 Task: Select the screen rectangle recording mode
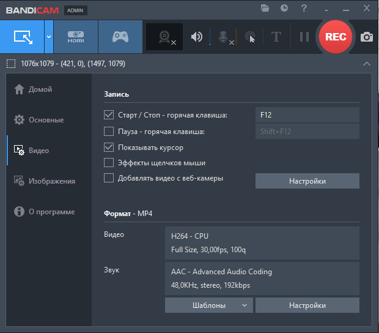(x=22, y=37)
